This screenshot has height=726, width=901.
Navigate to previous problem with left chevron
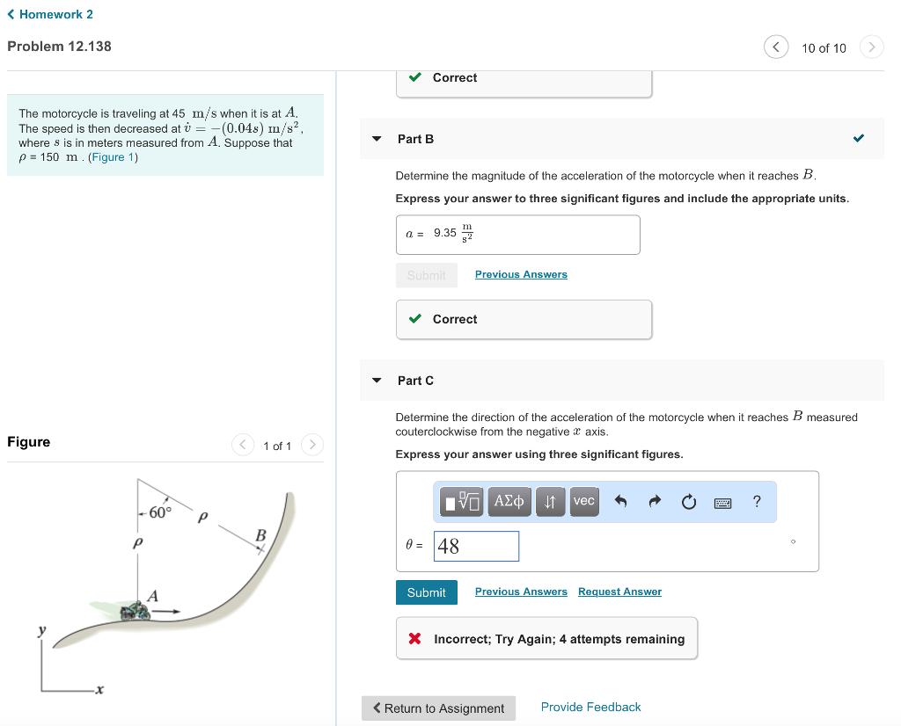coord(776,47)
